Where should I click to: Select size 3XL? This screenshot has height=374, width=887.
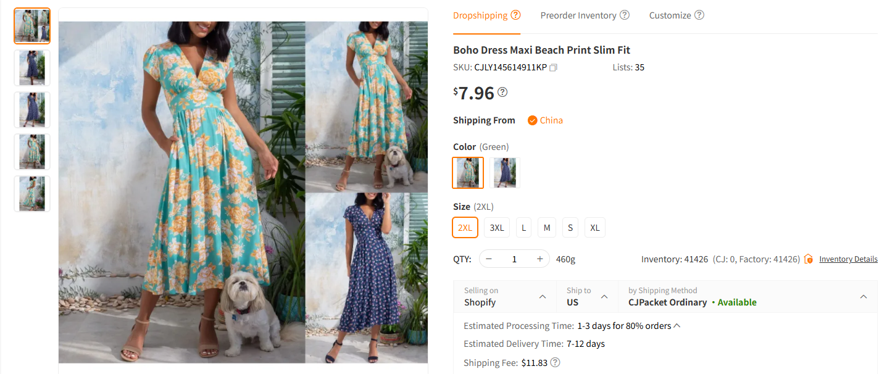coord(496,227)
